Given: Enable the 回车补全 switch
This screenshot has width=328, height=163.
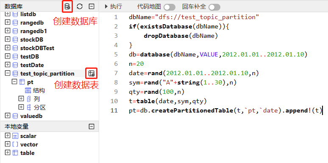Looking at the screenshot, I should click(214, 7).
